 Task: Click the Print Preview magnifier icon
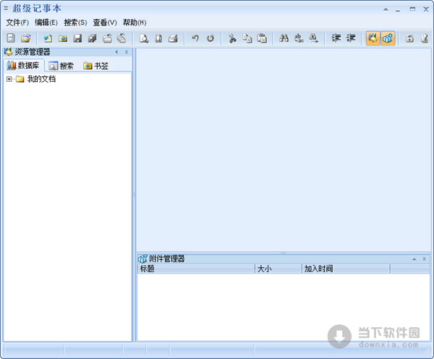144,38
